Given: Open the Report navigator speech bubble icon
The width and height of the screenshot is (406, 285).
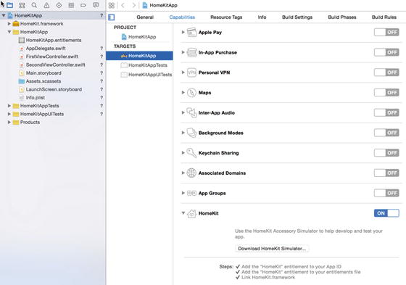Looking at the screenshot, I should click(96, 5).
